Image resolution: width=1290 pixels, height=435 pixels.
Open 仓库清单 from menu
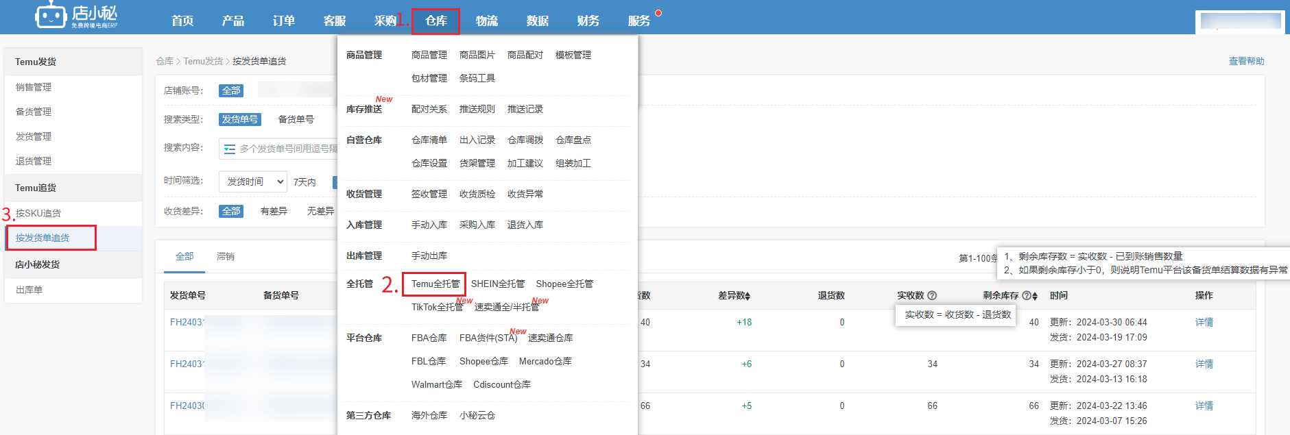tap(429, 140)
